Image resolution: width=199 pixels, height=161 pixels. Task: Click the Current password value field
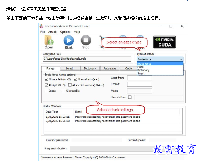click(x=97, y=140)
